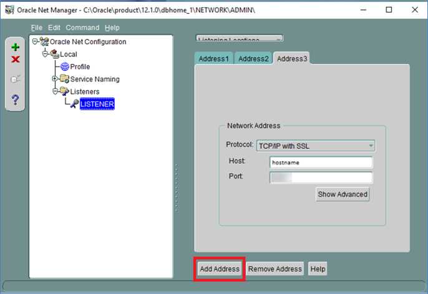Click the Local node computer icon

(x=55, y=54)
